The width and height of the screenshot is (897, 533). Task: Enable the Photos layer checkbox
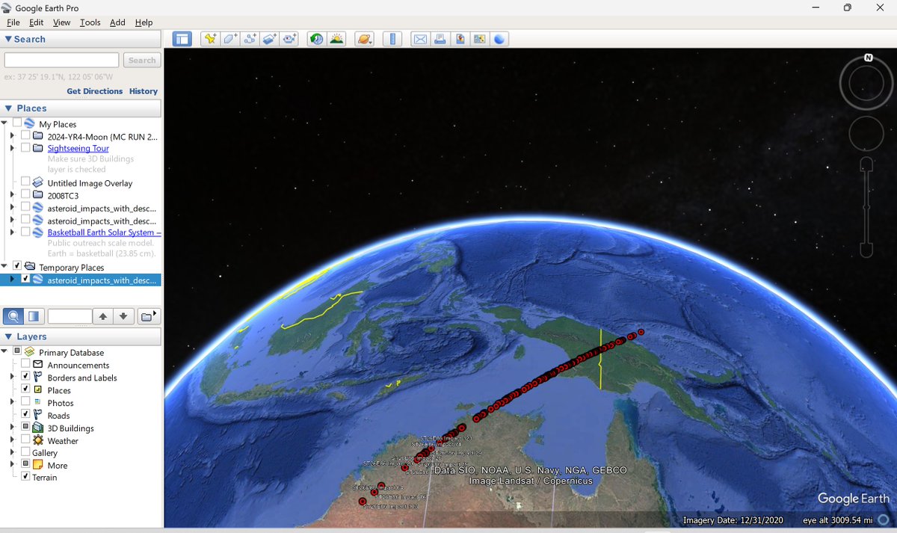click(25, 401)
